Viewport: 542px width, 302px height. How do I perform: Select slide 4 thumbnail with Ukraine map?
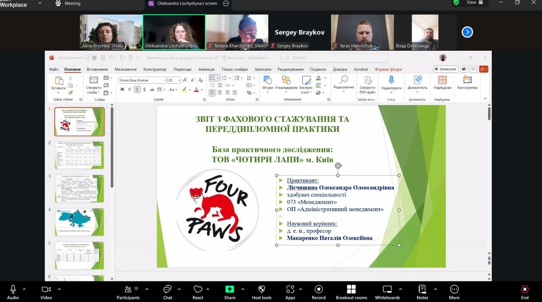click(80, 222)
